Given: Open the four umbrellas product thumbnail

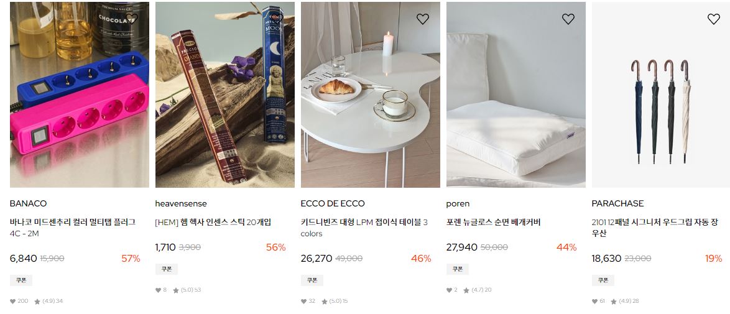Looking at the screenshot, I should [660, 95].
